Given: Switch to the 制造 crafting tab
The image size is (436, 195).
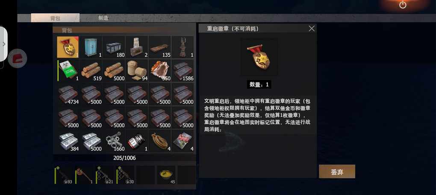Looking at the screenshot, I should point(103,18).
